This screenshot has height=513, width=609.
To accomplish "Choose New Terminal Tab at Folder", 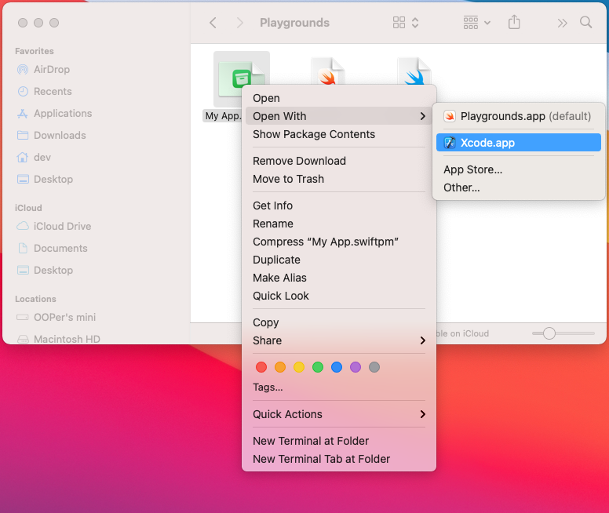I will coord(339,459).
